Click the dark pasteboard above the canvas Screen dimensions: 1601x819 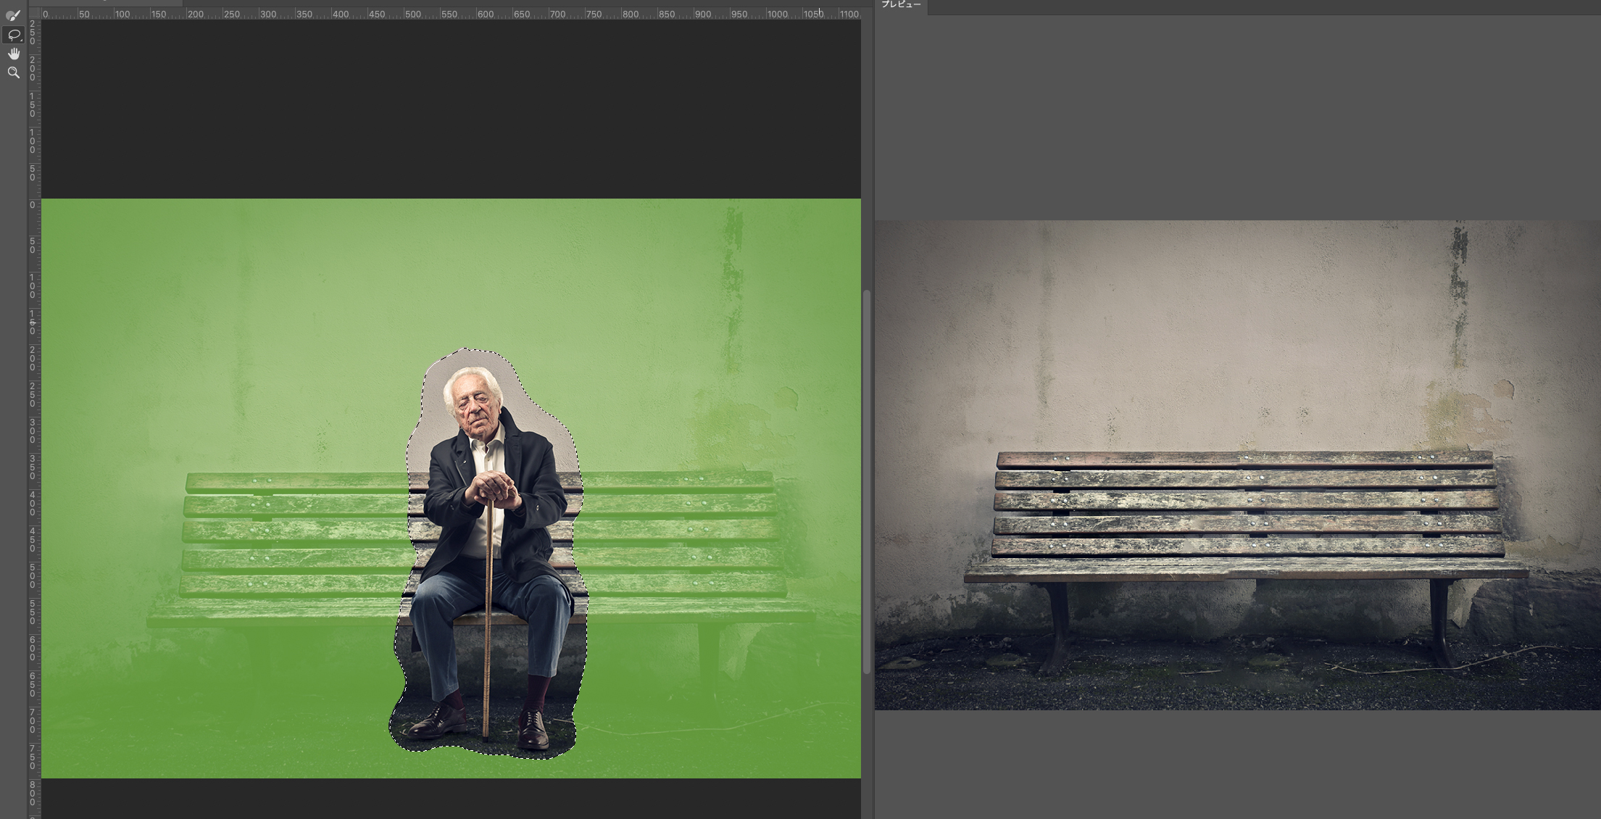coord(449,109)
